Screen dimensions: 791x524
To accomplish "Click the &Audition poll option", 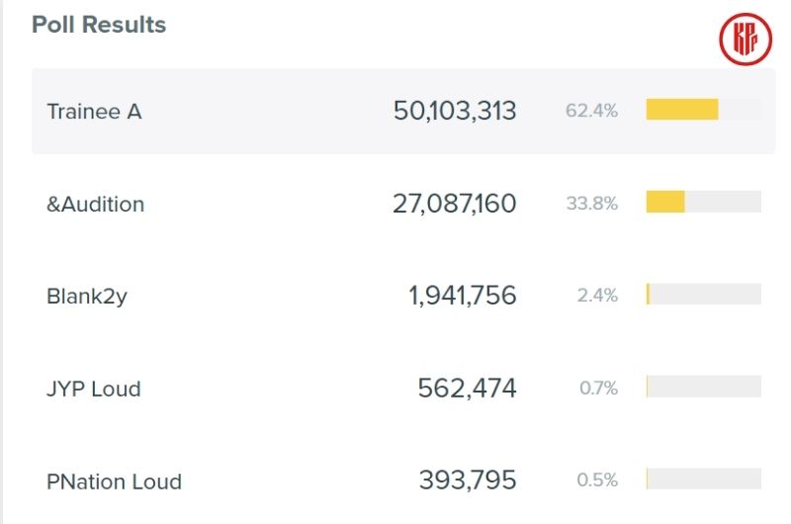I will [96, 205].
